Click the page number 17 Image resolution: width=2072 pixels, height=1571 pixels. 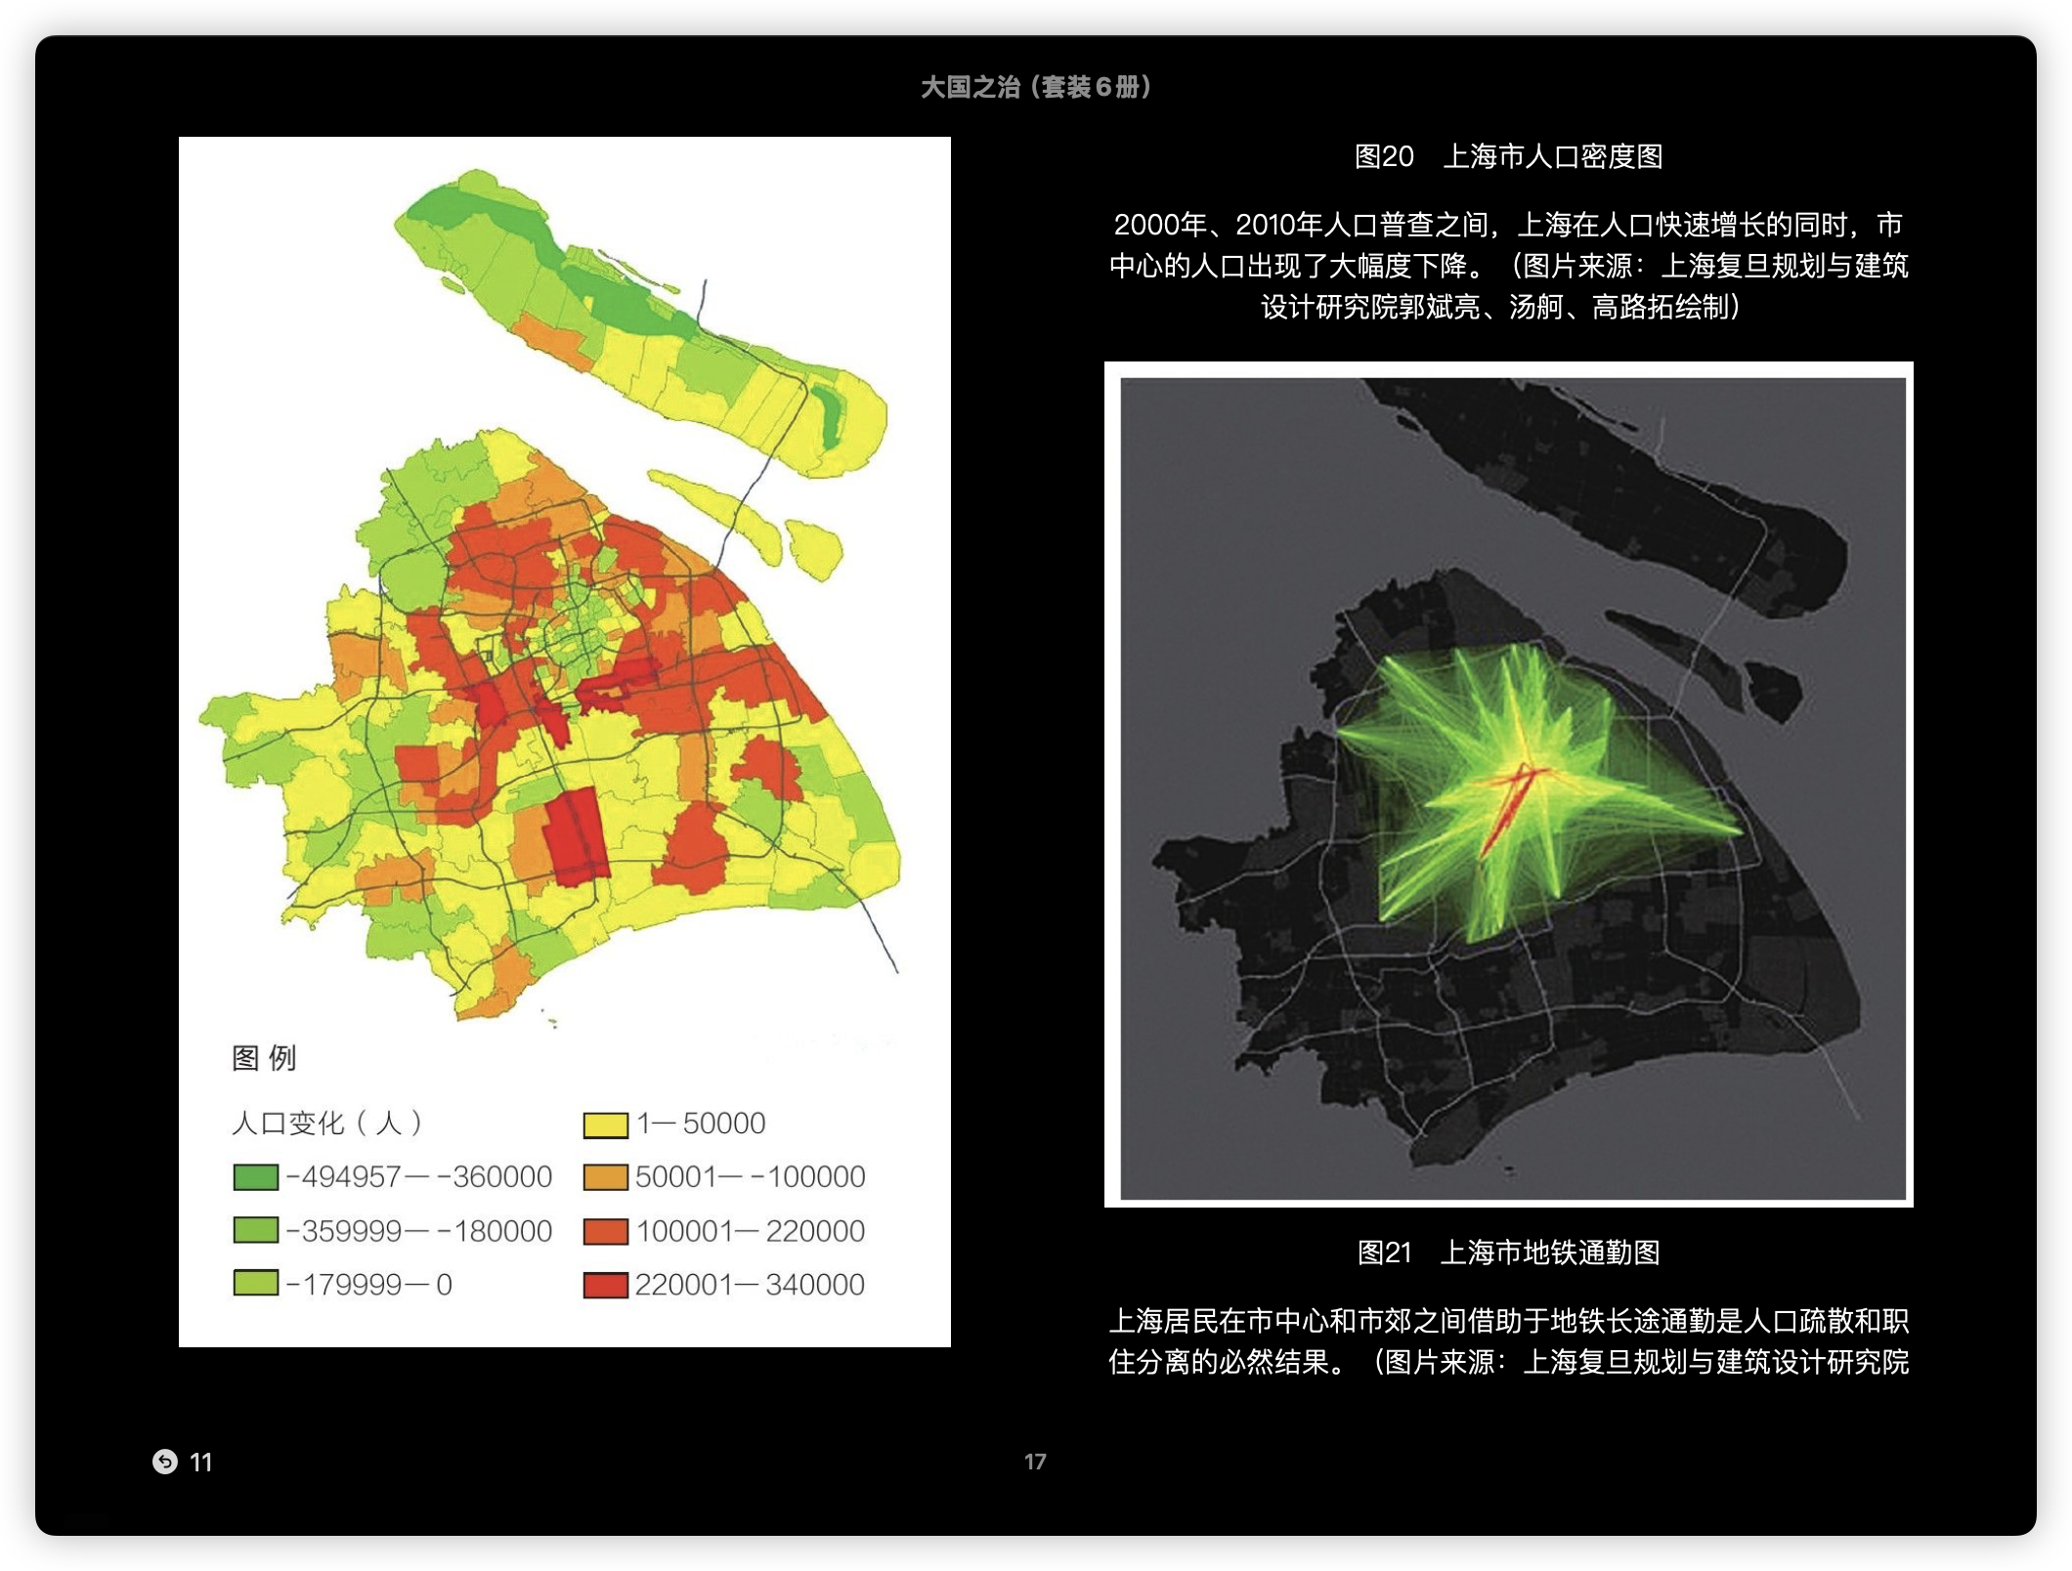pos(1035,1462)
